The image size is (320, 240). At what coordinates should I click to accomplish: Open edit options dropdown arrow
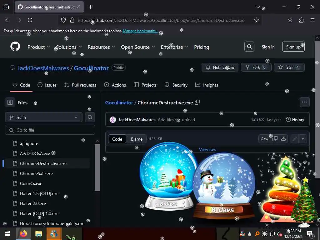coord(303,139)
